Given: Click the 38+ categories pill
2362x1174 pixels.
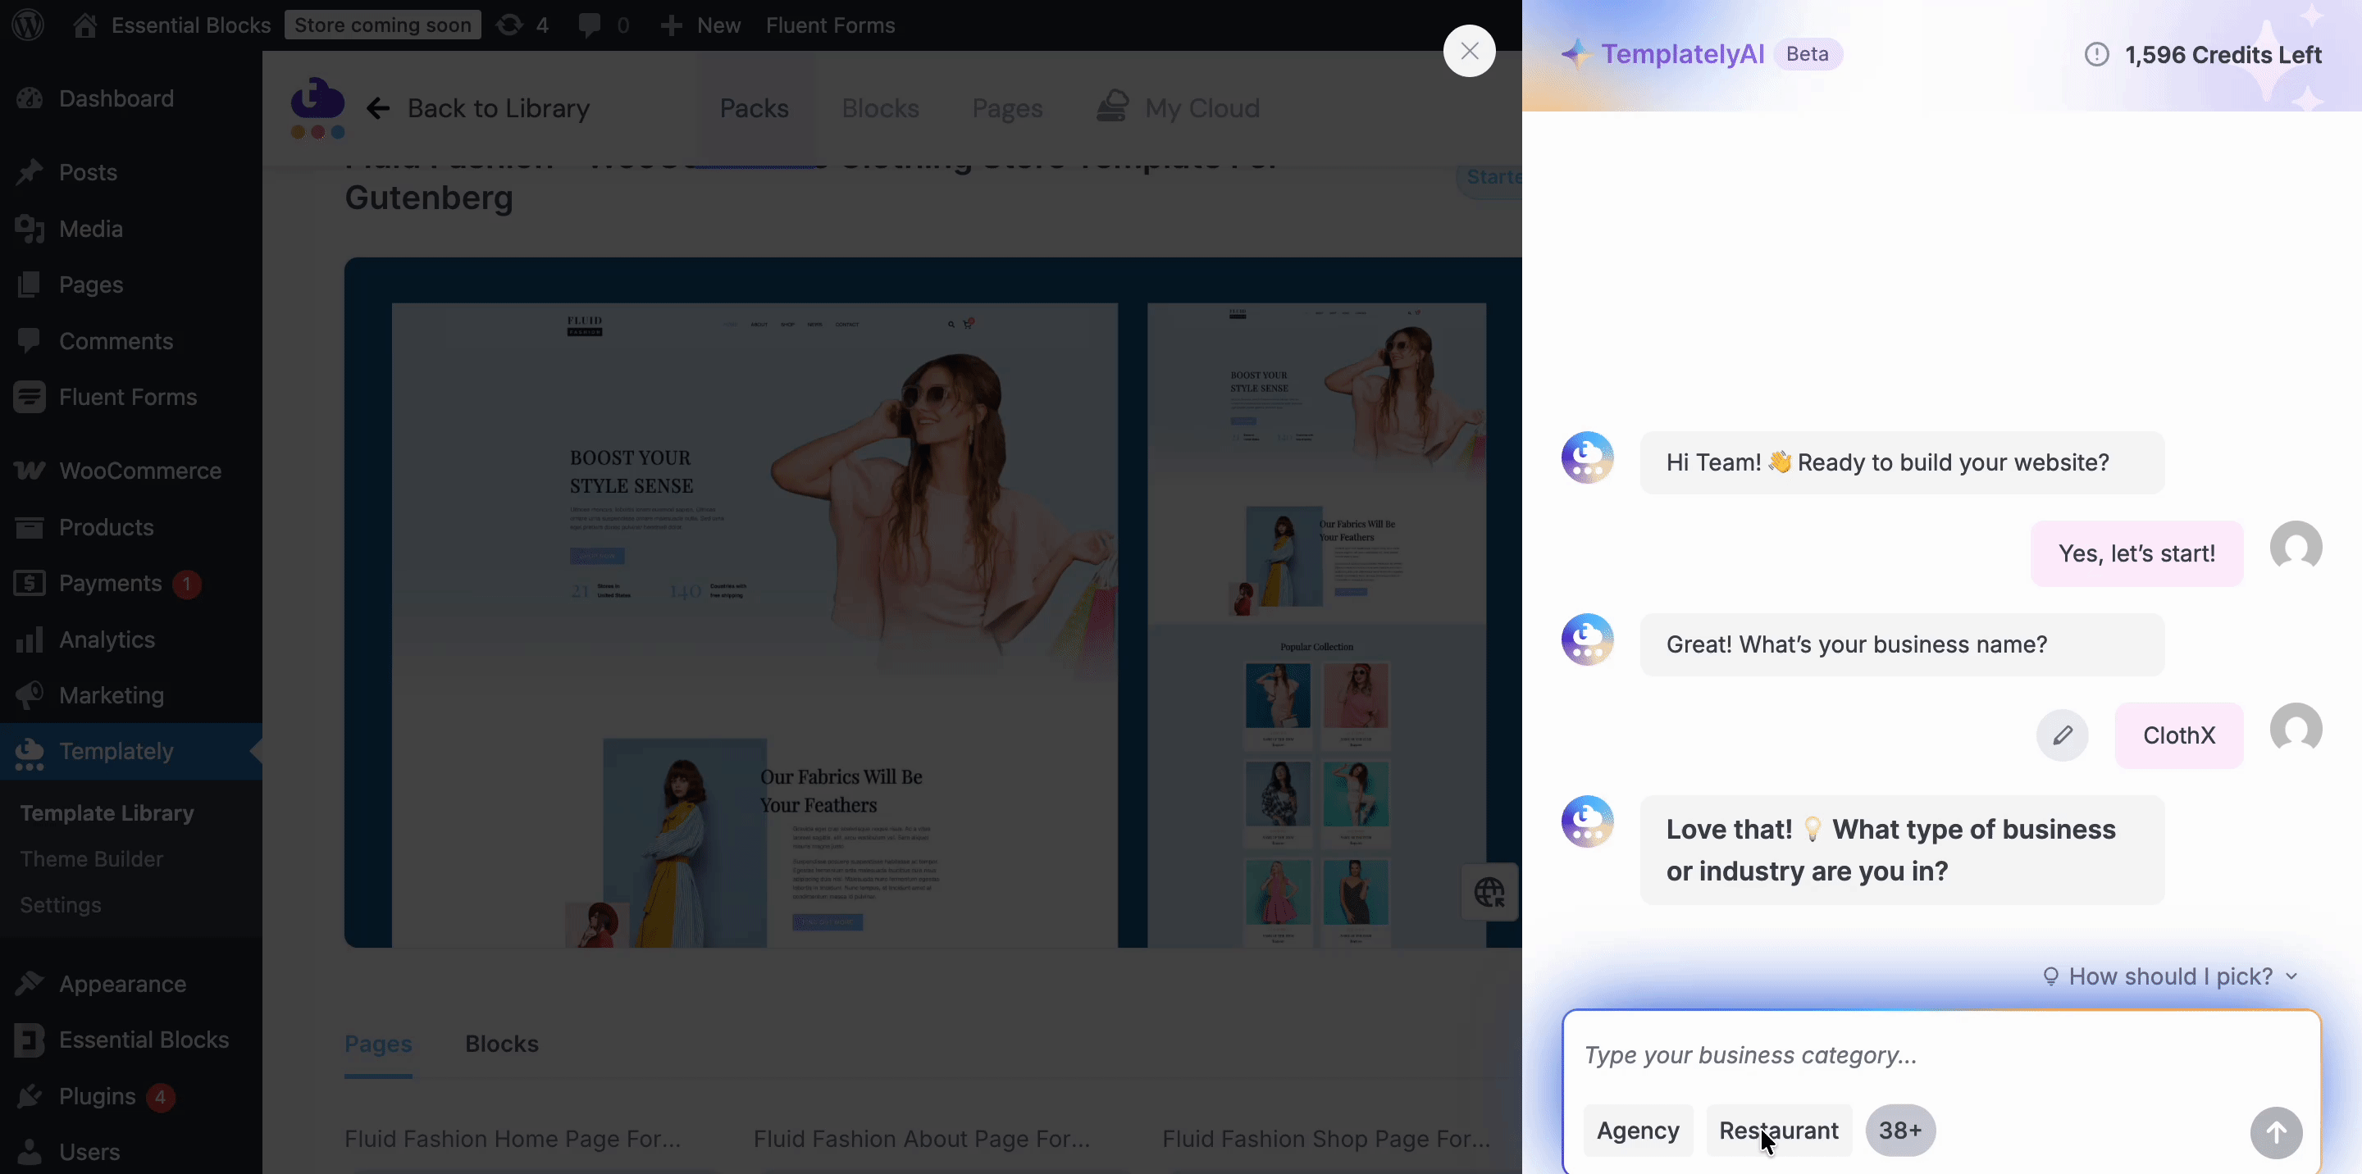Looking at the screenshot, I should (x=1900, y=1130).
